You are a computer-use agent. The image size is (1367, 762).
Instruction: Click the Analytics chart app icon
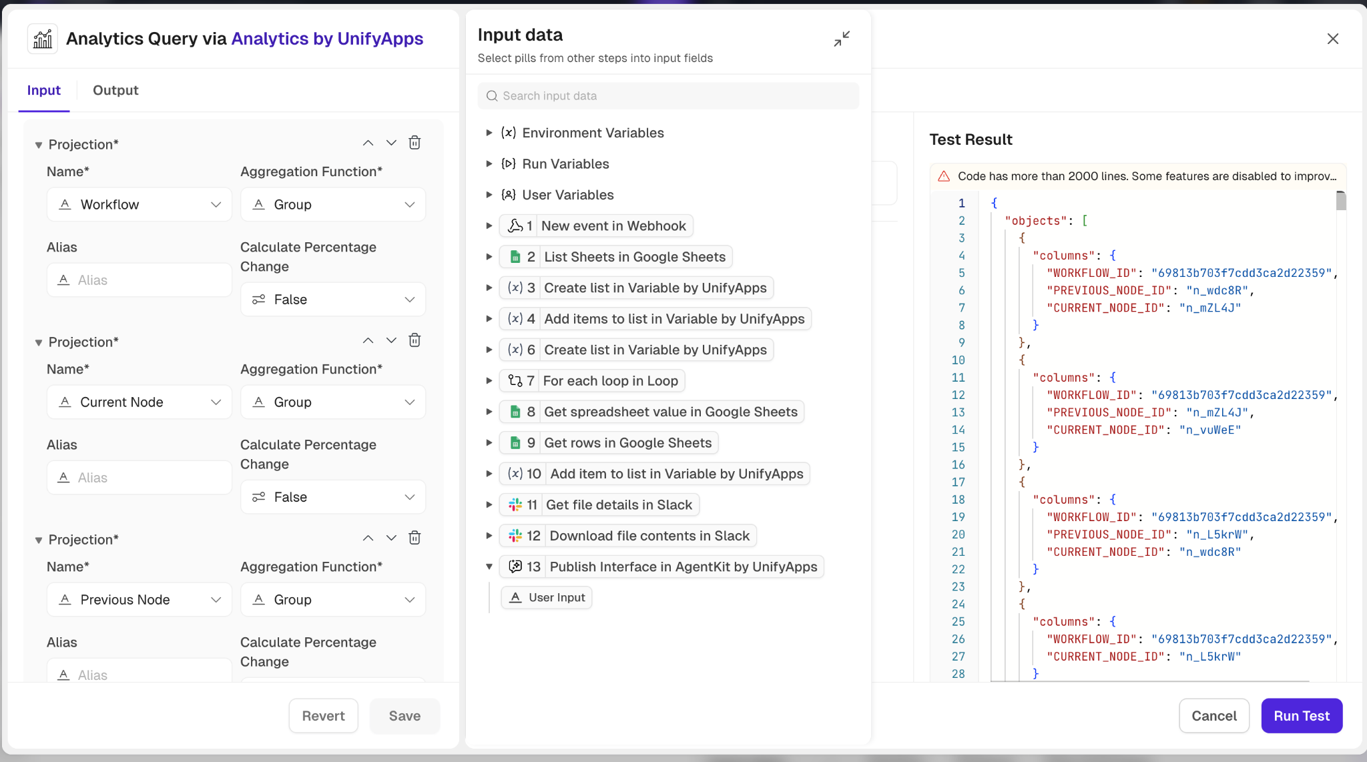click(x=43, y=39)
